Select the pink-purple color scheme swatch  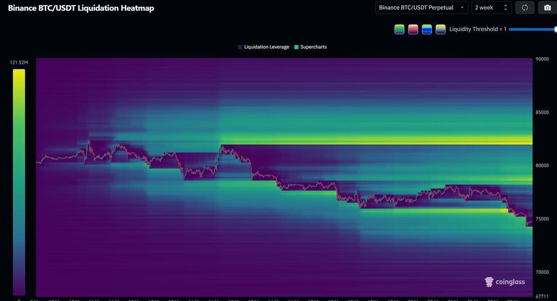pyautogui.click(x=413, y=29)
